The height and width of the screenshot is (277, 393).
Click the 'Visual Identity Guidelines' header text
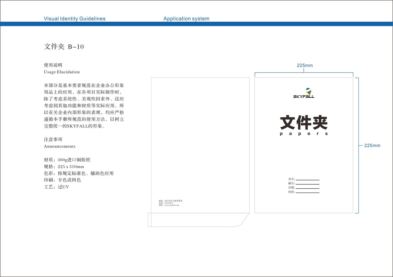coord(75,19)
